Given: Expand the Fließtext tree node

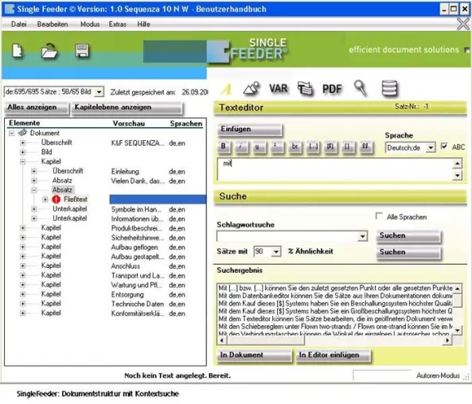Looking at the screenshot, I should (45, 200).
